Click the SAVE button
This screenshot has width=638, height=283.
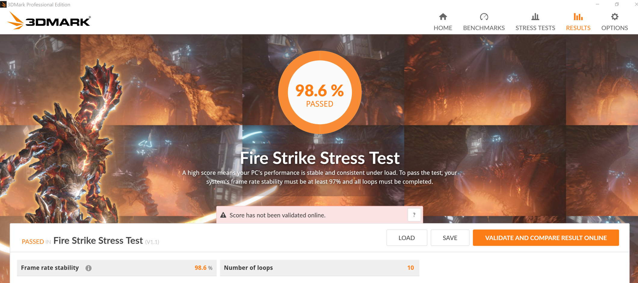(x=450, y=238)
